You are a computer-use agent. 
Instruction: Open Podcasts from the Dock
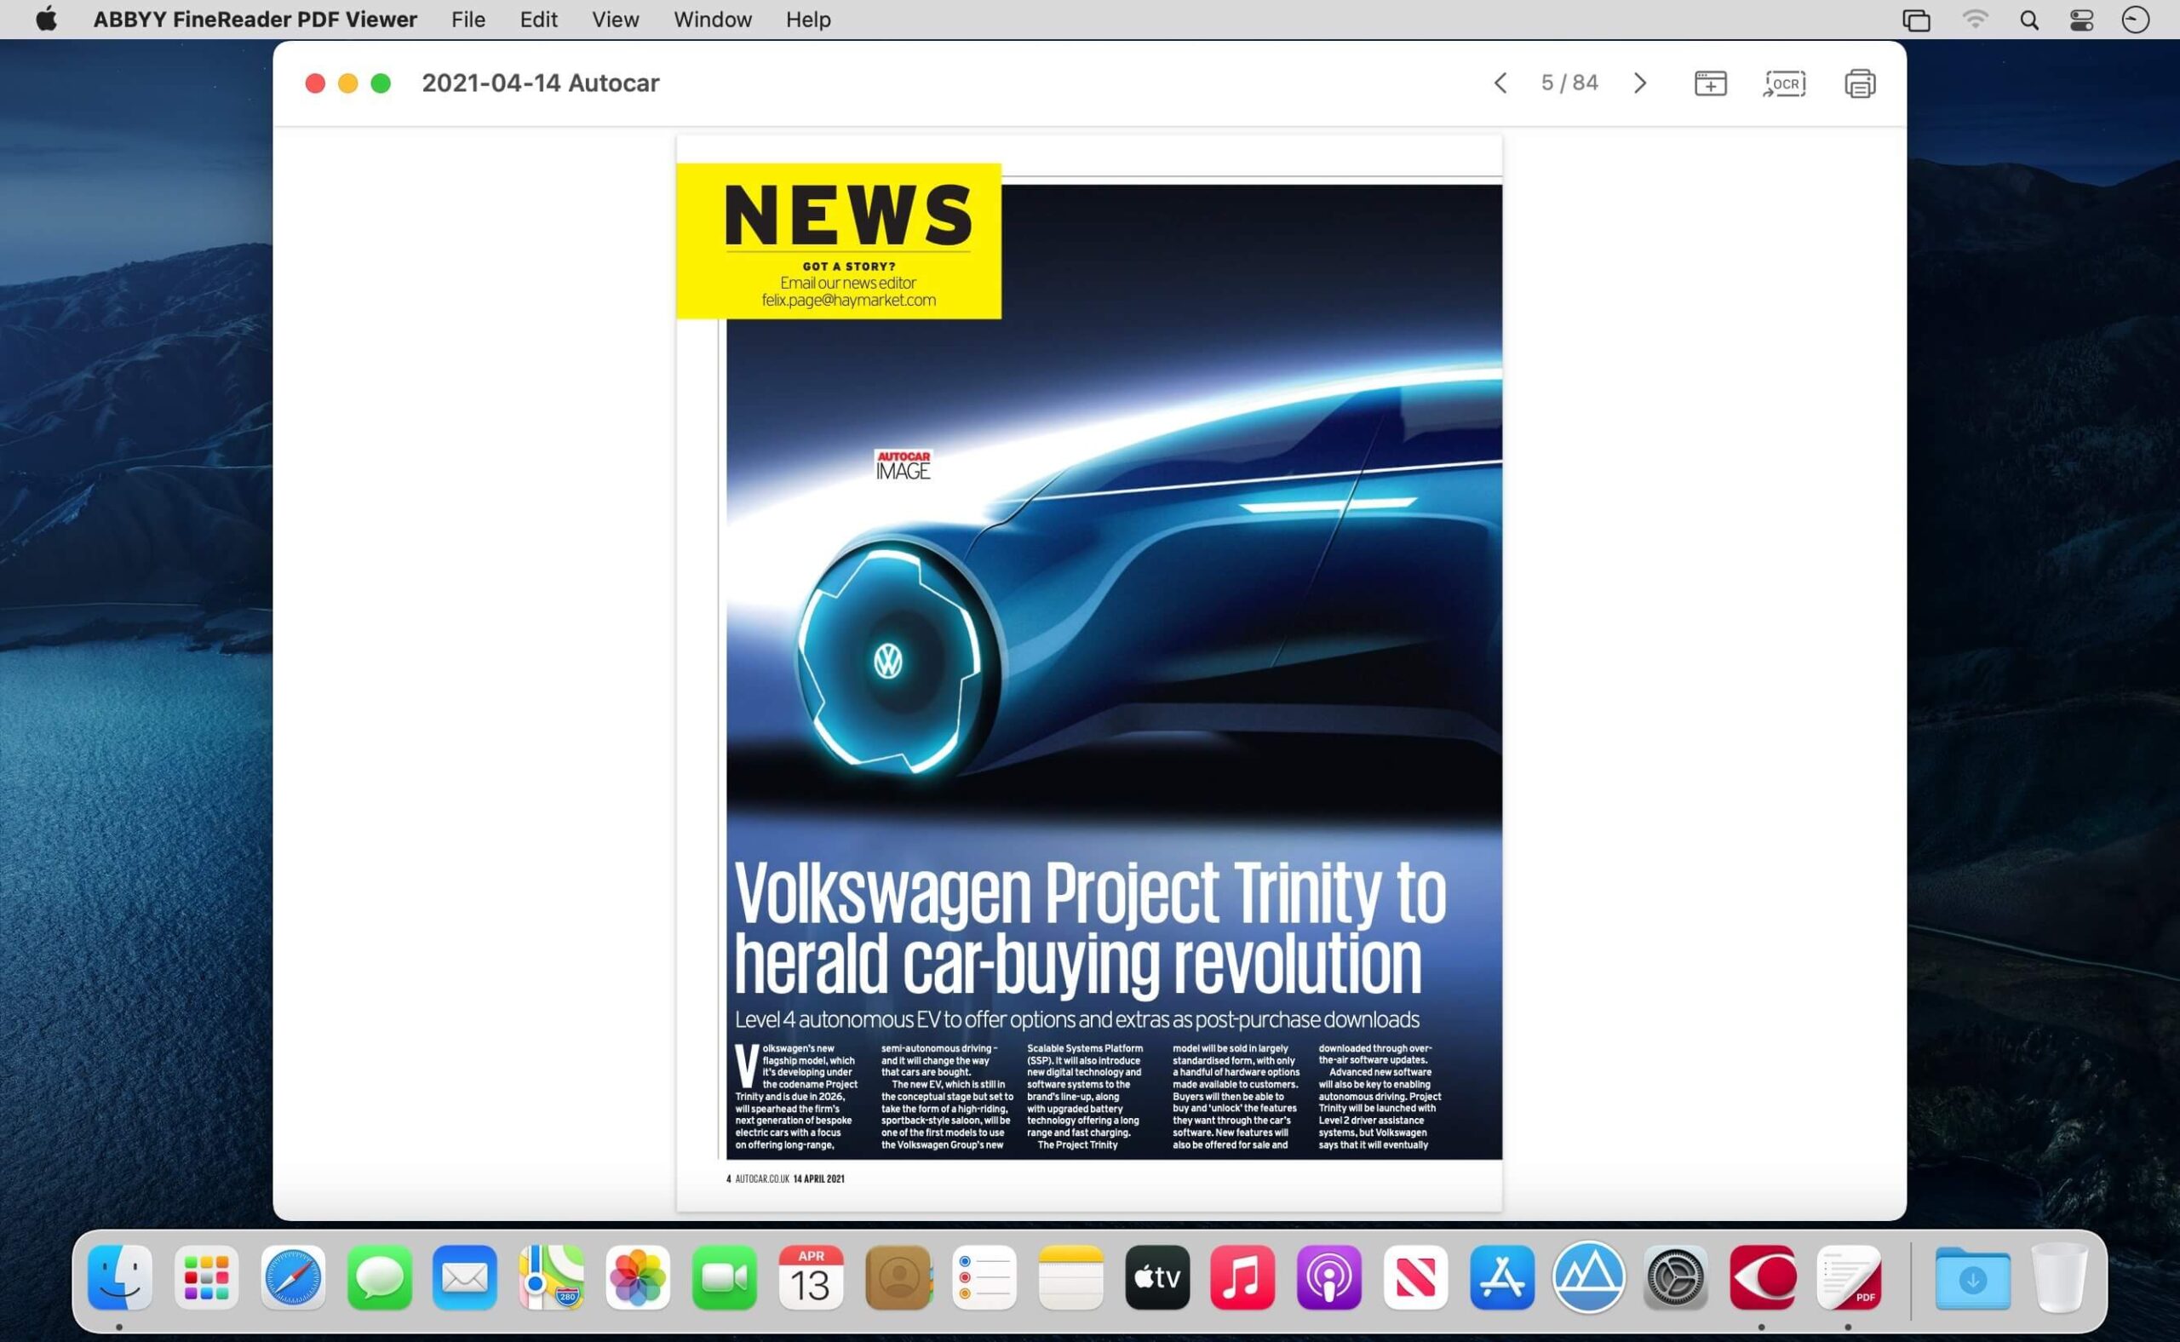tap(1328, 1278)
